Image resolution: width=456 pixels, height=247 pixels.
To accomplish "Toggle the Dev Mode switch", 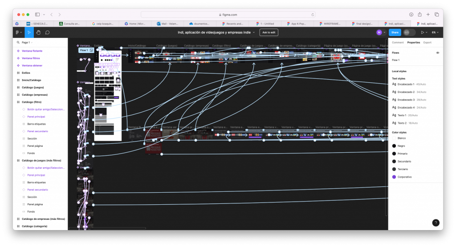I will [x=409, y=32].
